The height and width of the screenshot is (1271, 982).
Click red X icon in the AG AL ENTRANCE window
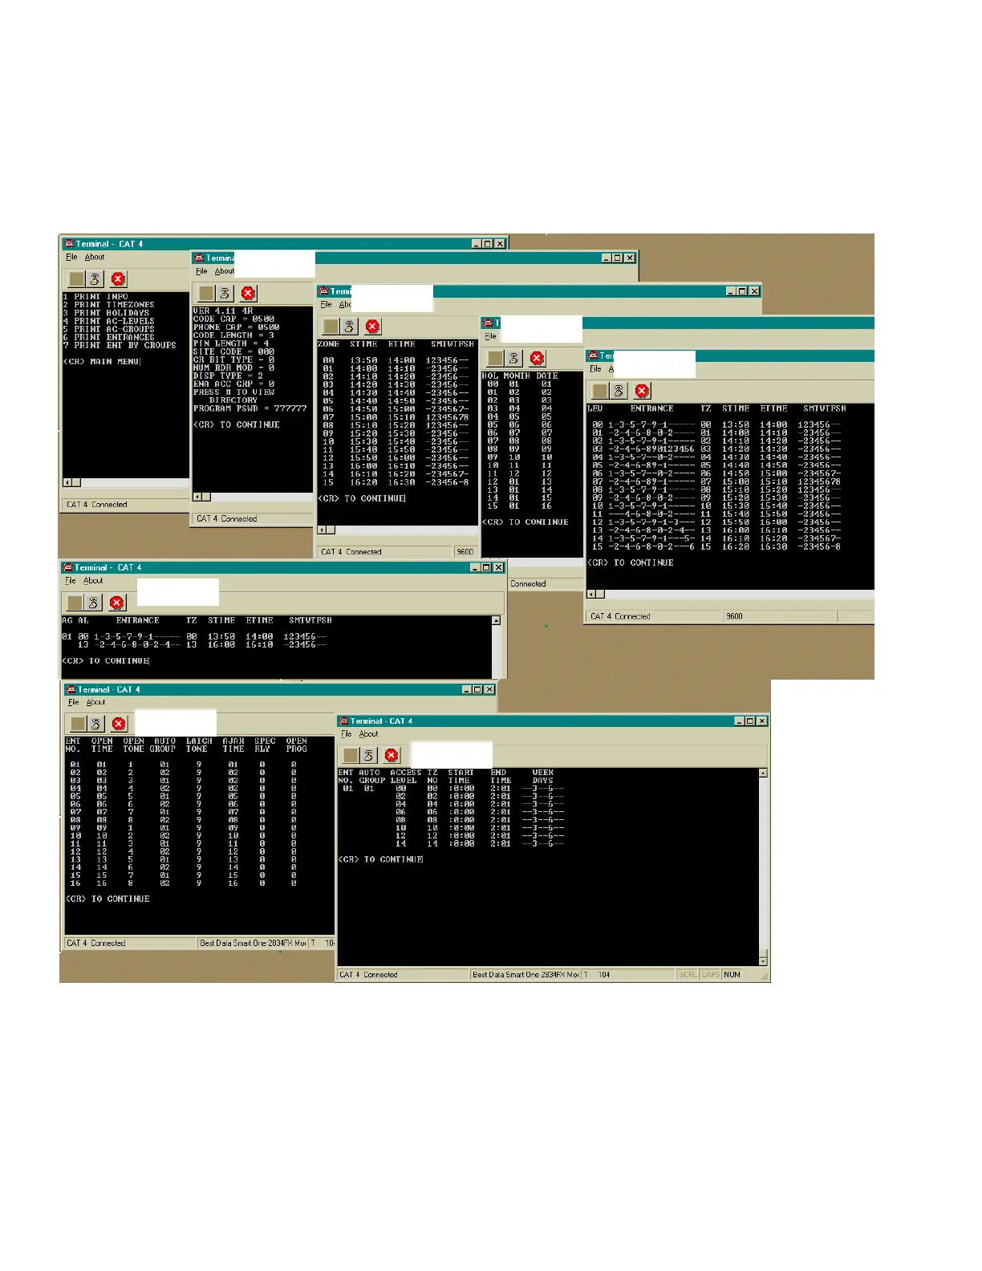[x=117, y=603]
